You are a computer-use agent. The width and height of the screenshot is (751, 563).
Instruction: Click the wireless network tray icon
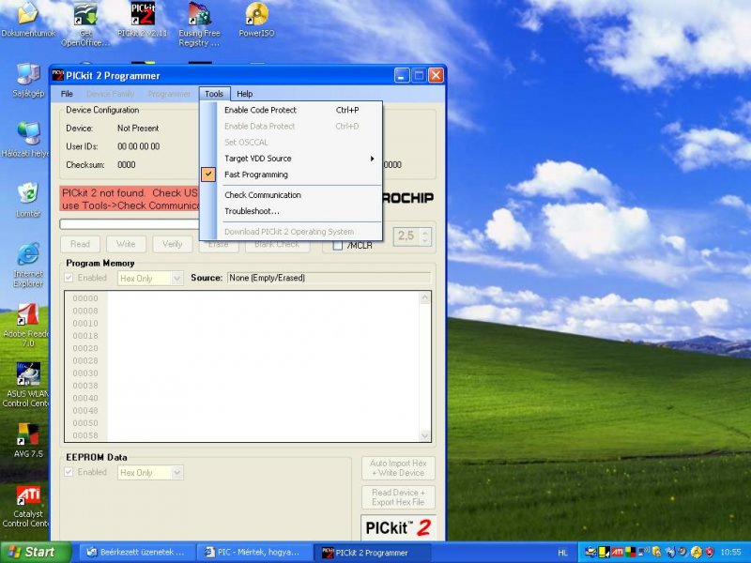(x=643, y=552)
